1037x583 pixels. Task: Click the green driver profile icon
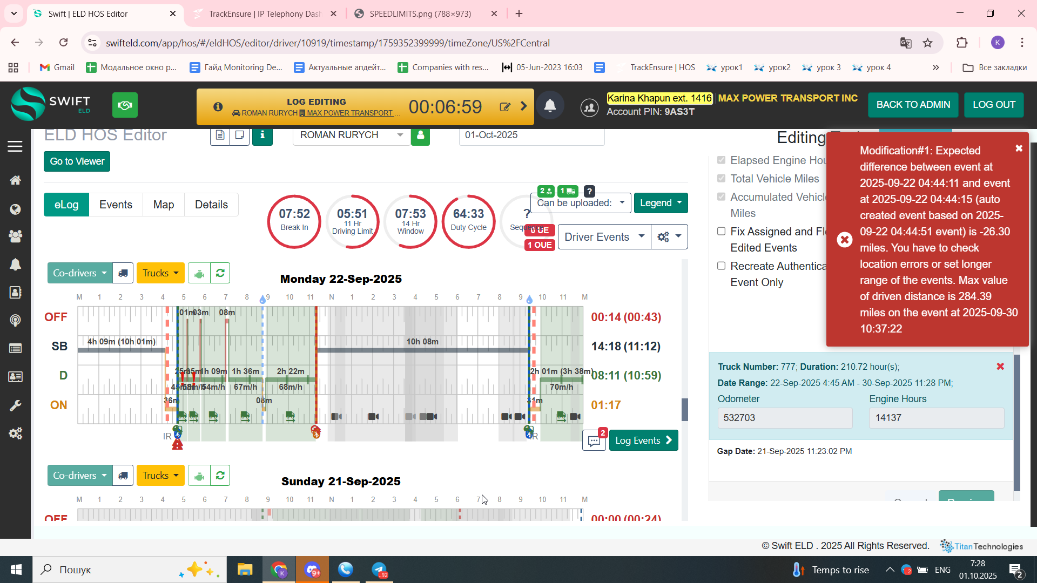click(x=420, y=135)
